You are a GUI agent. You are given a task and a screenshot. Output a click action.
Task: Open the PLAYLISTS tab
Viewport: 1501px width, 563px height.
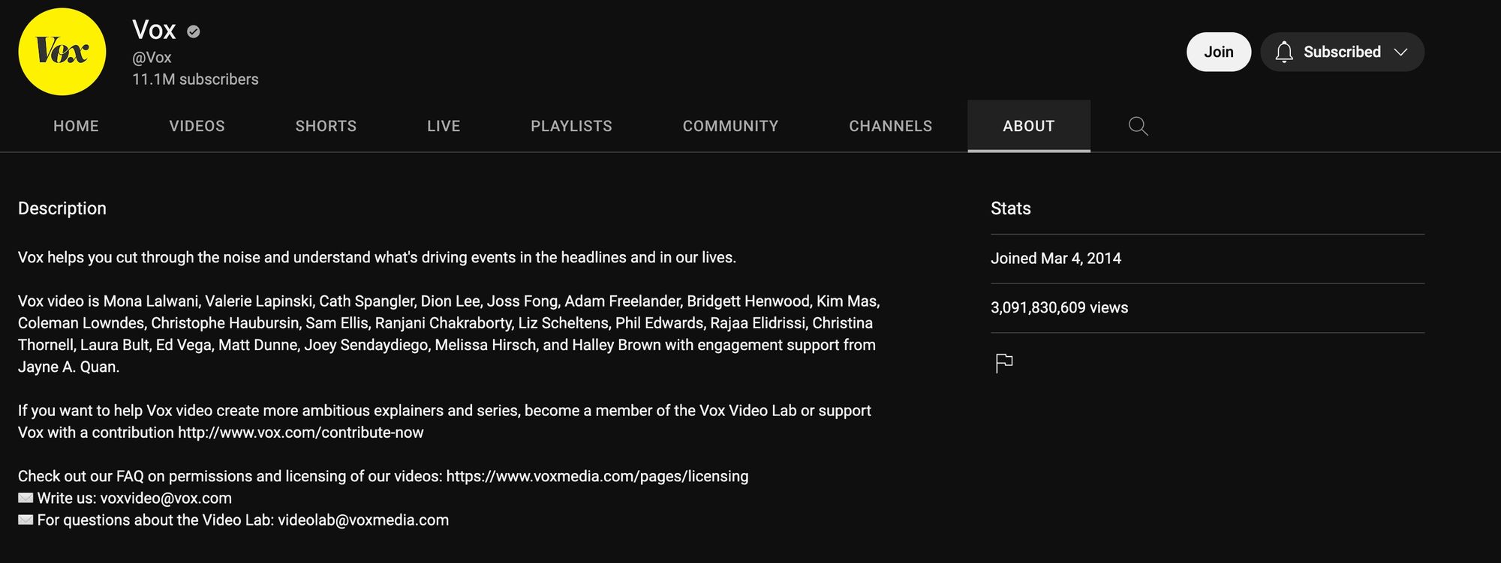tap(571, 126)
